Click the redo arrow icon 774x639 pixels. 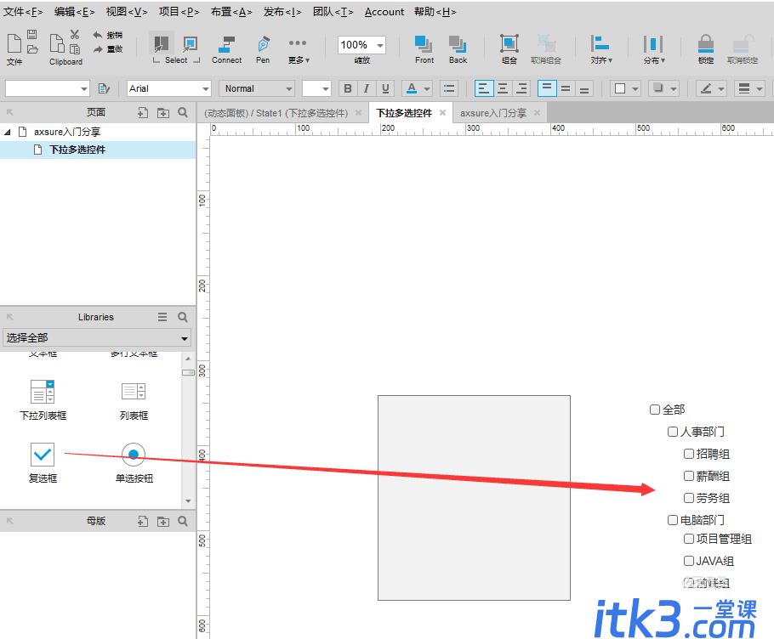pyautogui.click(x=98, y=48)
